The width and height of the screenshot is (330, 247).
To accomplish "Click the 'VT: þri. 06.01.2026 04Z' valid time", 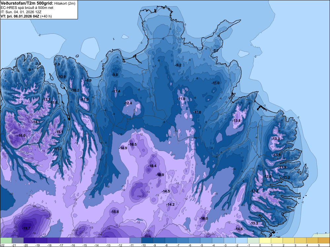I will 20,16.
